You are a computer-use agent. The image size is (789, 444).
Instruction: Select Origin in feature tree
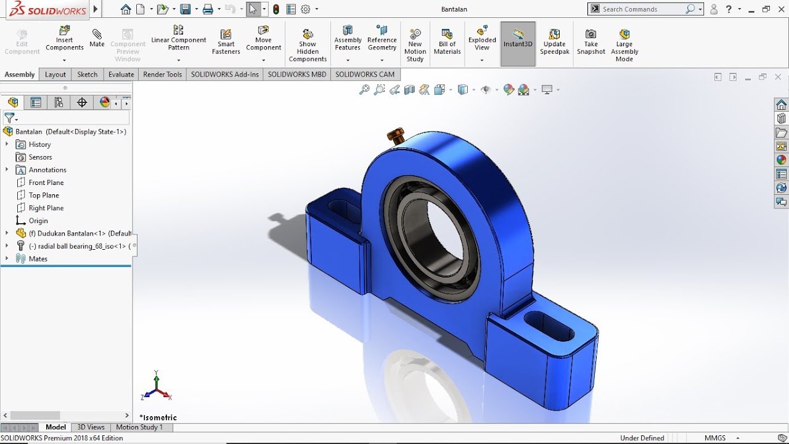(38, 221)
